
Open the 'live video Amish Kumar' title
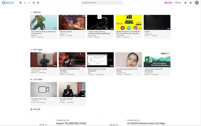click(39, 99)
